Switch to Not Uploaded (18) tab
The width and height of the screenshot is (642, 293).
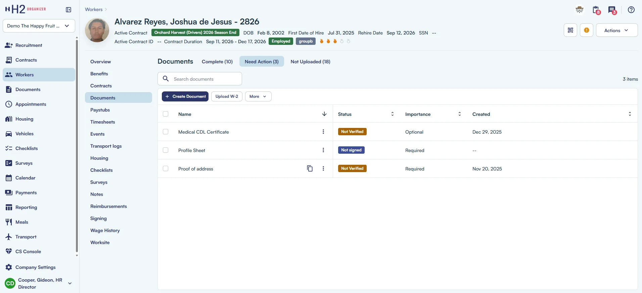tap(311, 62)
